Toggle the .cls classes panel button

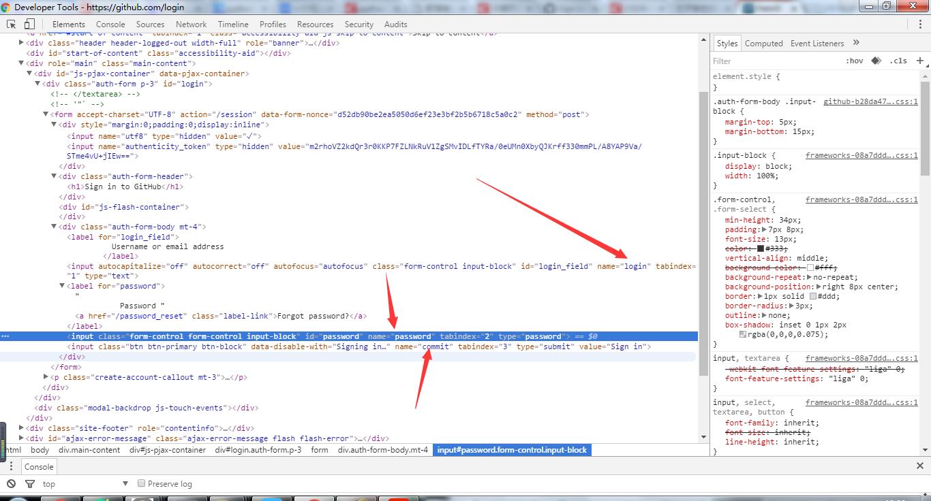898,61
